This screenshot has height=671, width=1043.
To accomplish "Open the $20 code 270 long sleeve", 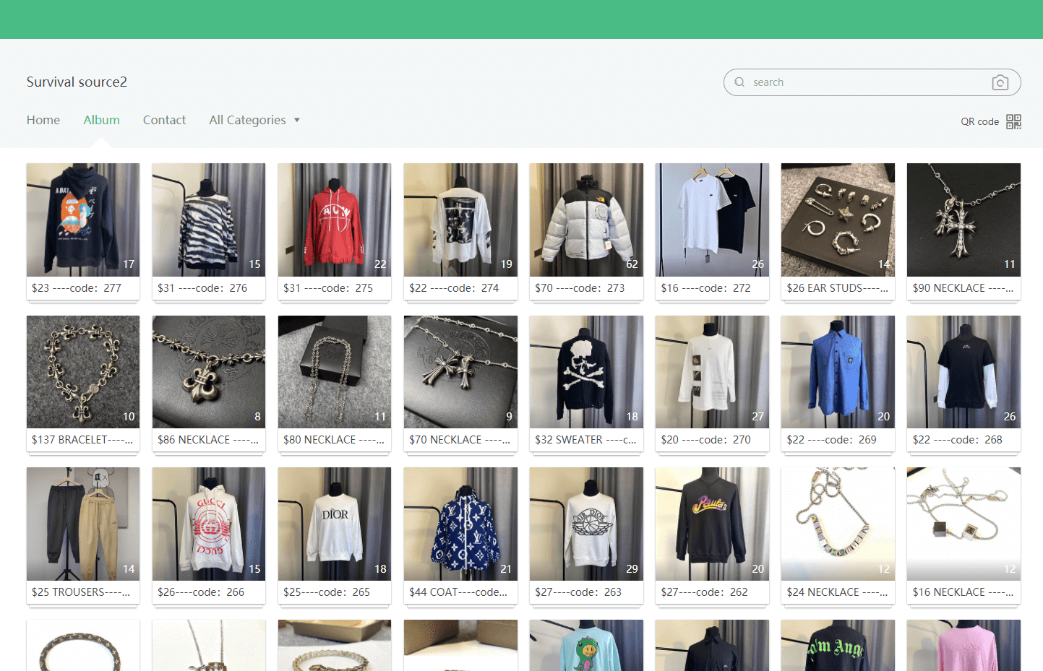I will click(712, 372).
